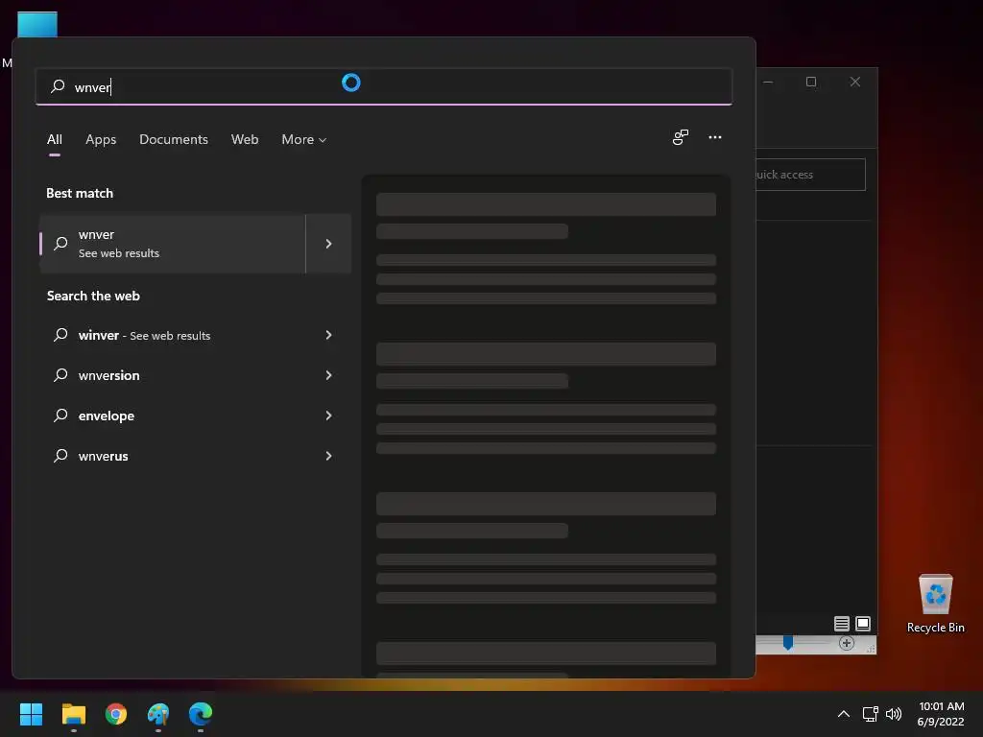The height and width of the screenshot is (737, 983).
Task: Switch to the Web tab
Action: point(245,139)
